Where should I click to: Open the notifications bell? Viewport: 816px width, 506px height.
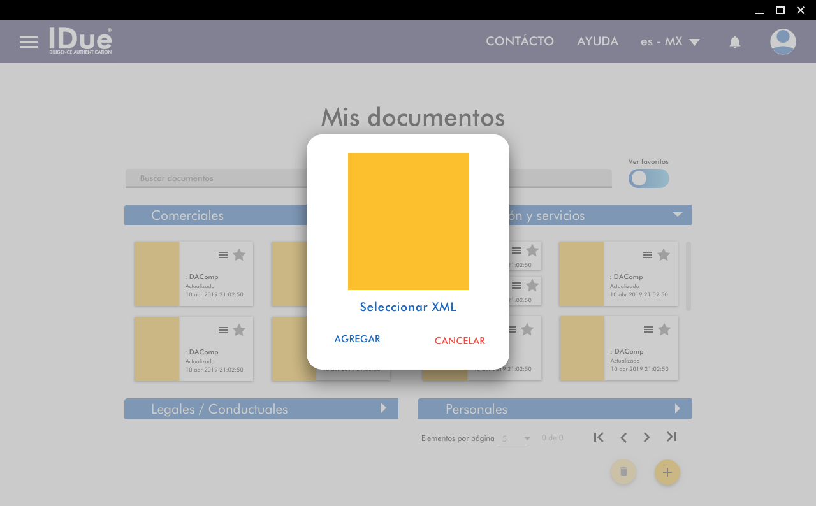734,42
